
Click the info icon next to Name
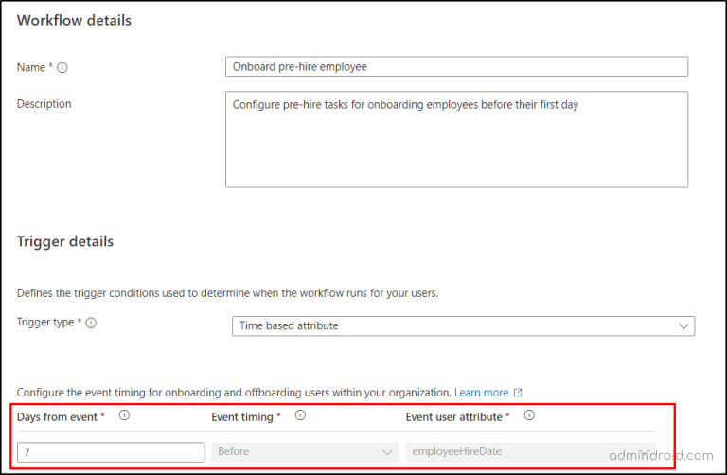[62, 68]
